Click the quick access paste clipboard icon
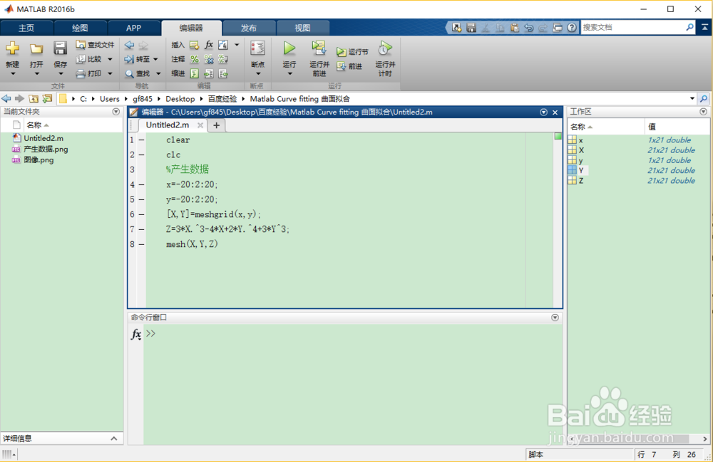This screenshot has width=713, height=462. click(514, 28)
